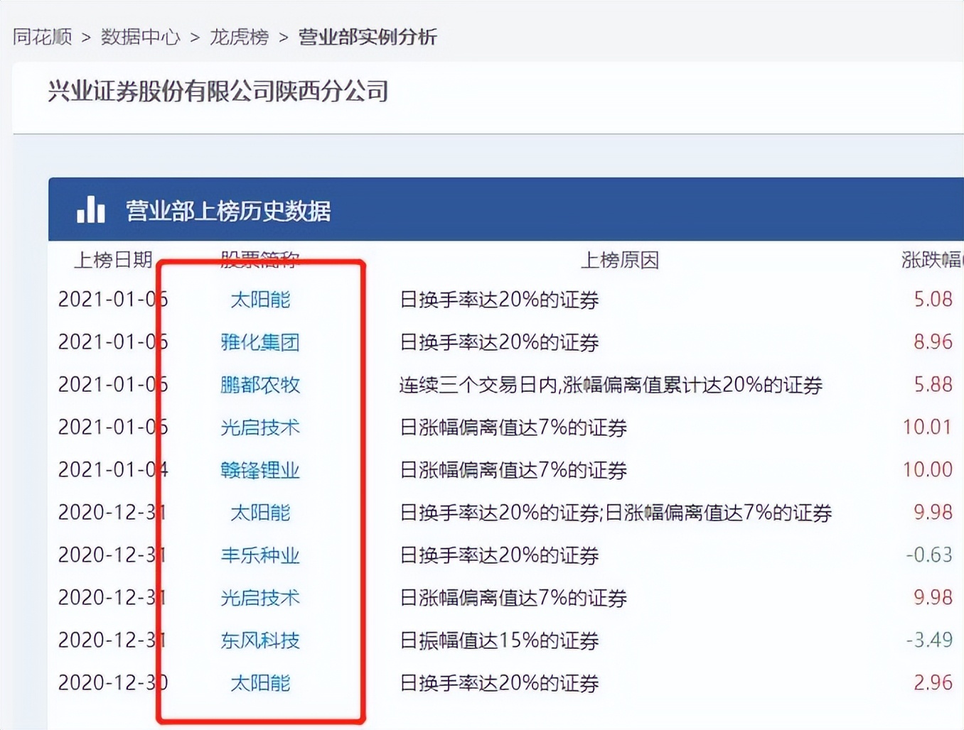Screen dimensions: 964x730
Task: Open 太阳能 link in the 5.08 row
Action: (260, 300)
